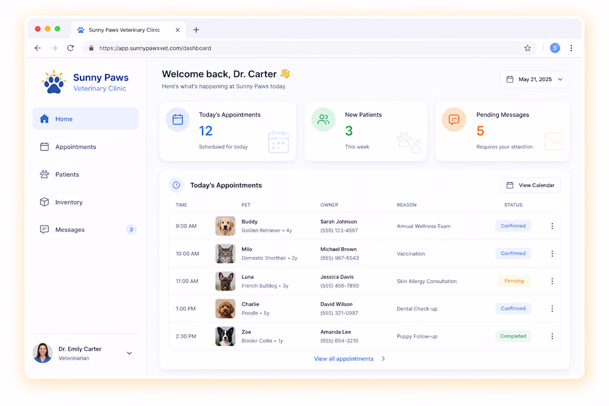This screenshot has height=406, width=609.
Task: Open the browser profile avatar S
Action: pos(555,48)
